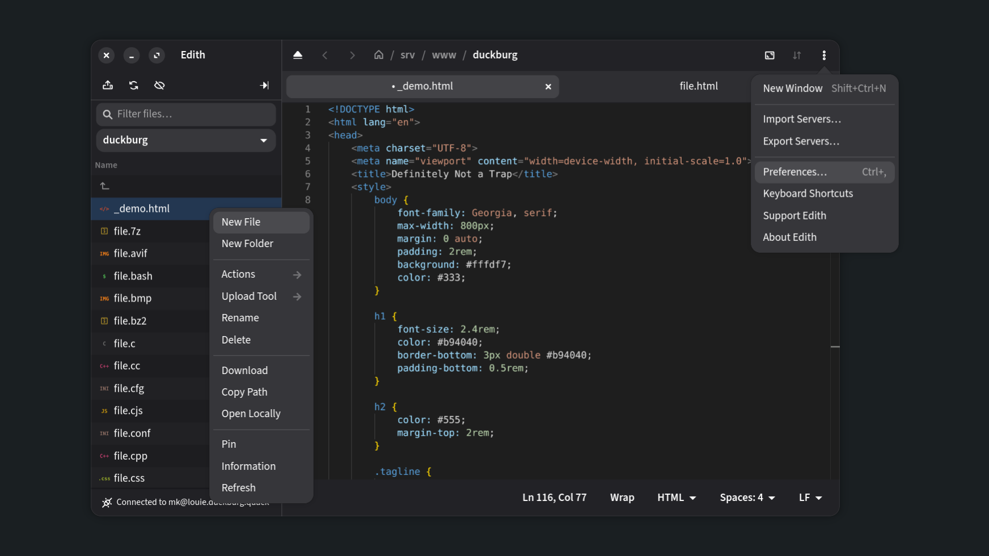Screen dimensions: 989x556
Task: Click the eject/disconnect icon in header
Action: (298, 55)
